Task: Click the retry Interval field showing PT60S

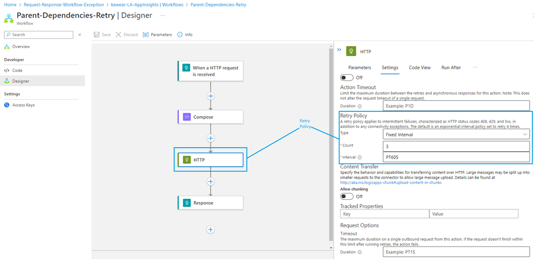Action: click(456, 158)
